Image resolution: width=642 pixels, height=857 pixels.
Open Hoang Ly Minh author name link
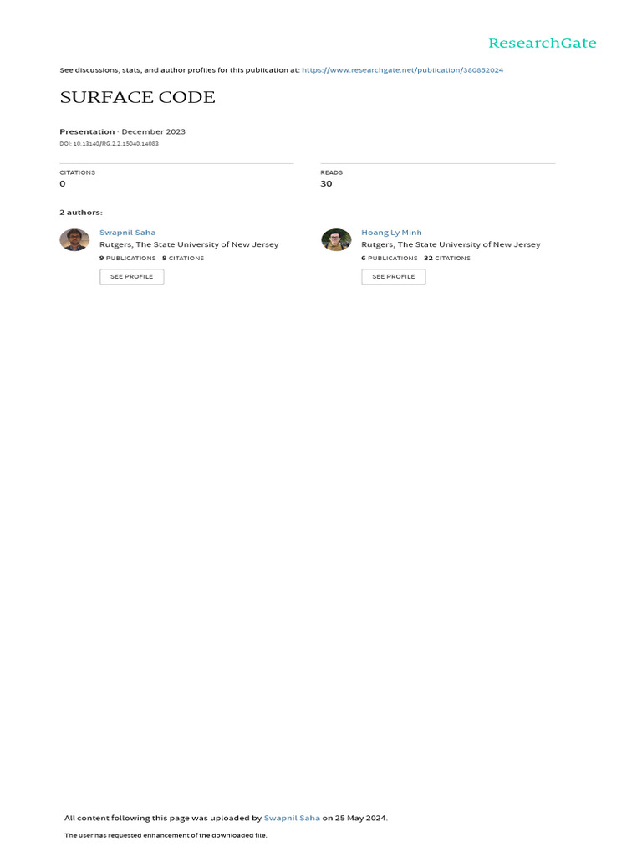pos(391,233)
